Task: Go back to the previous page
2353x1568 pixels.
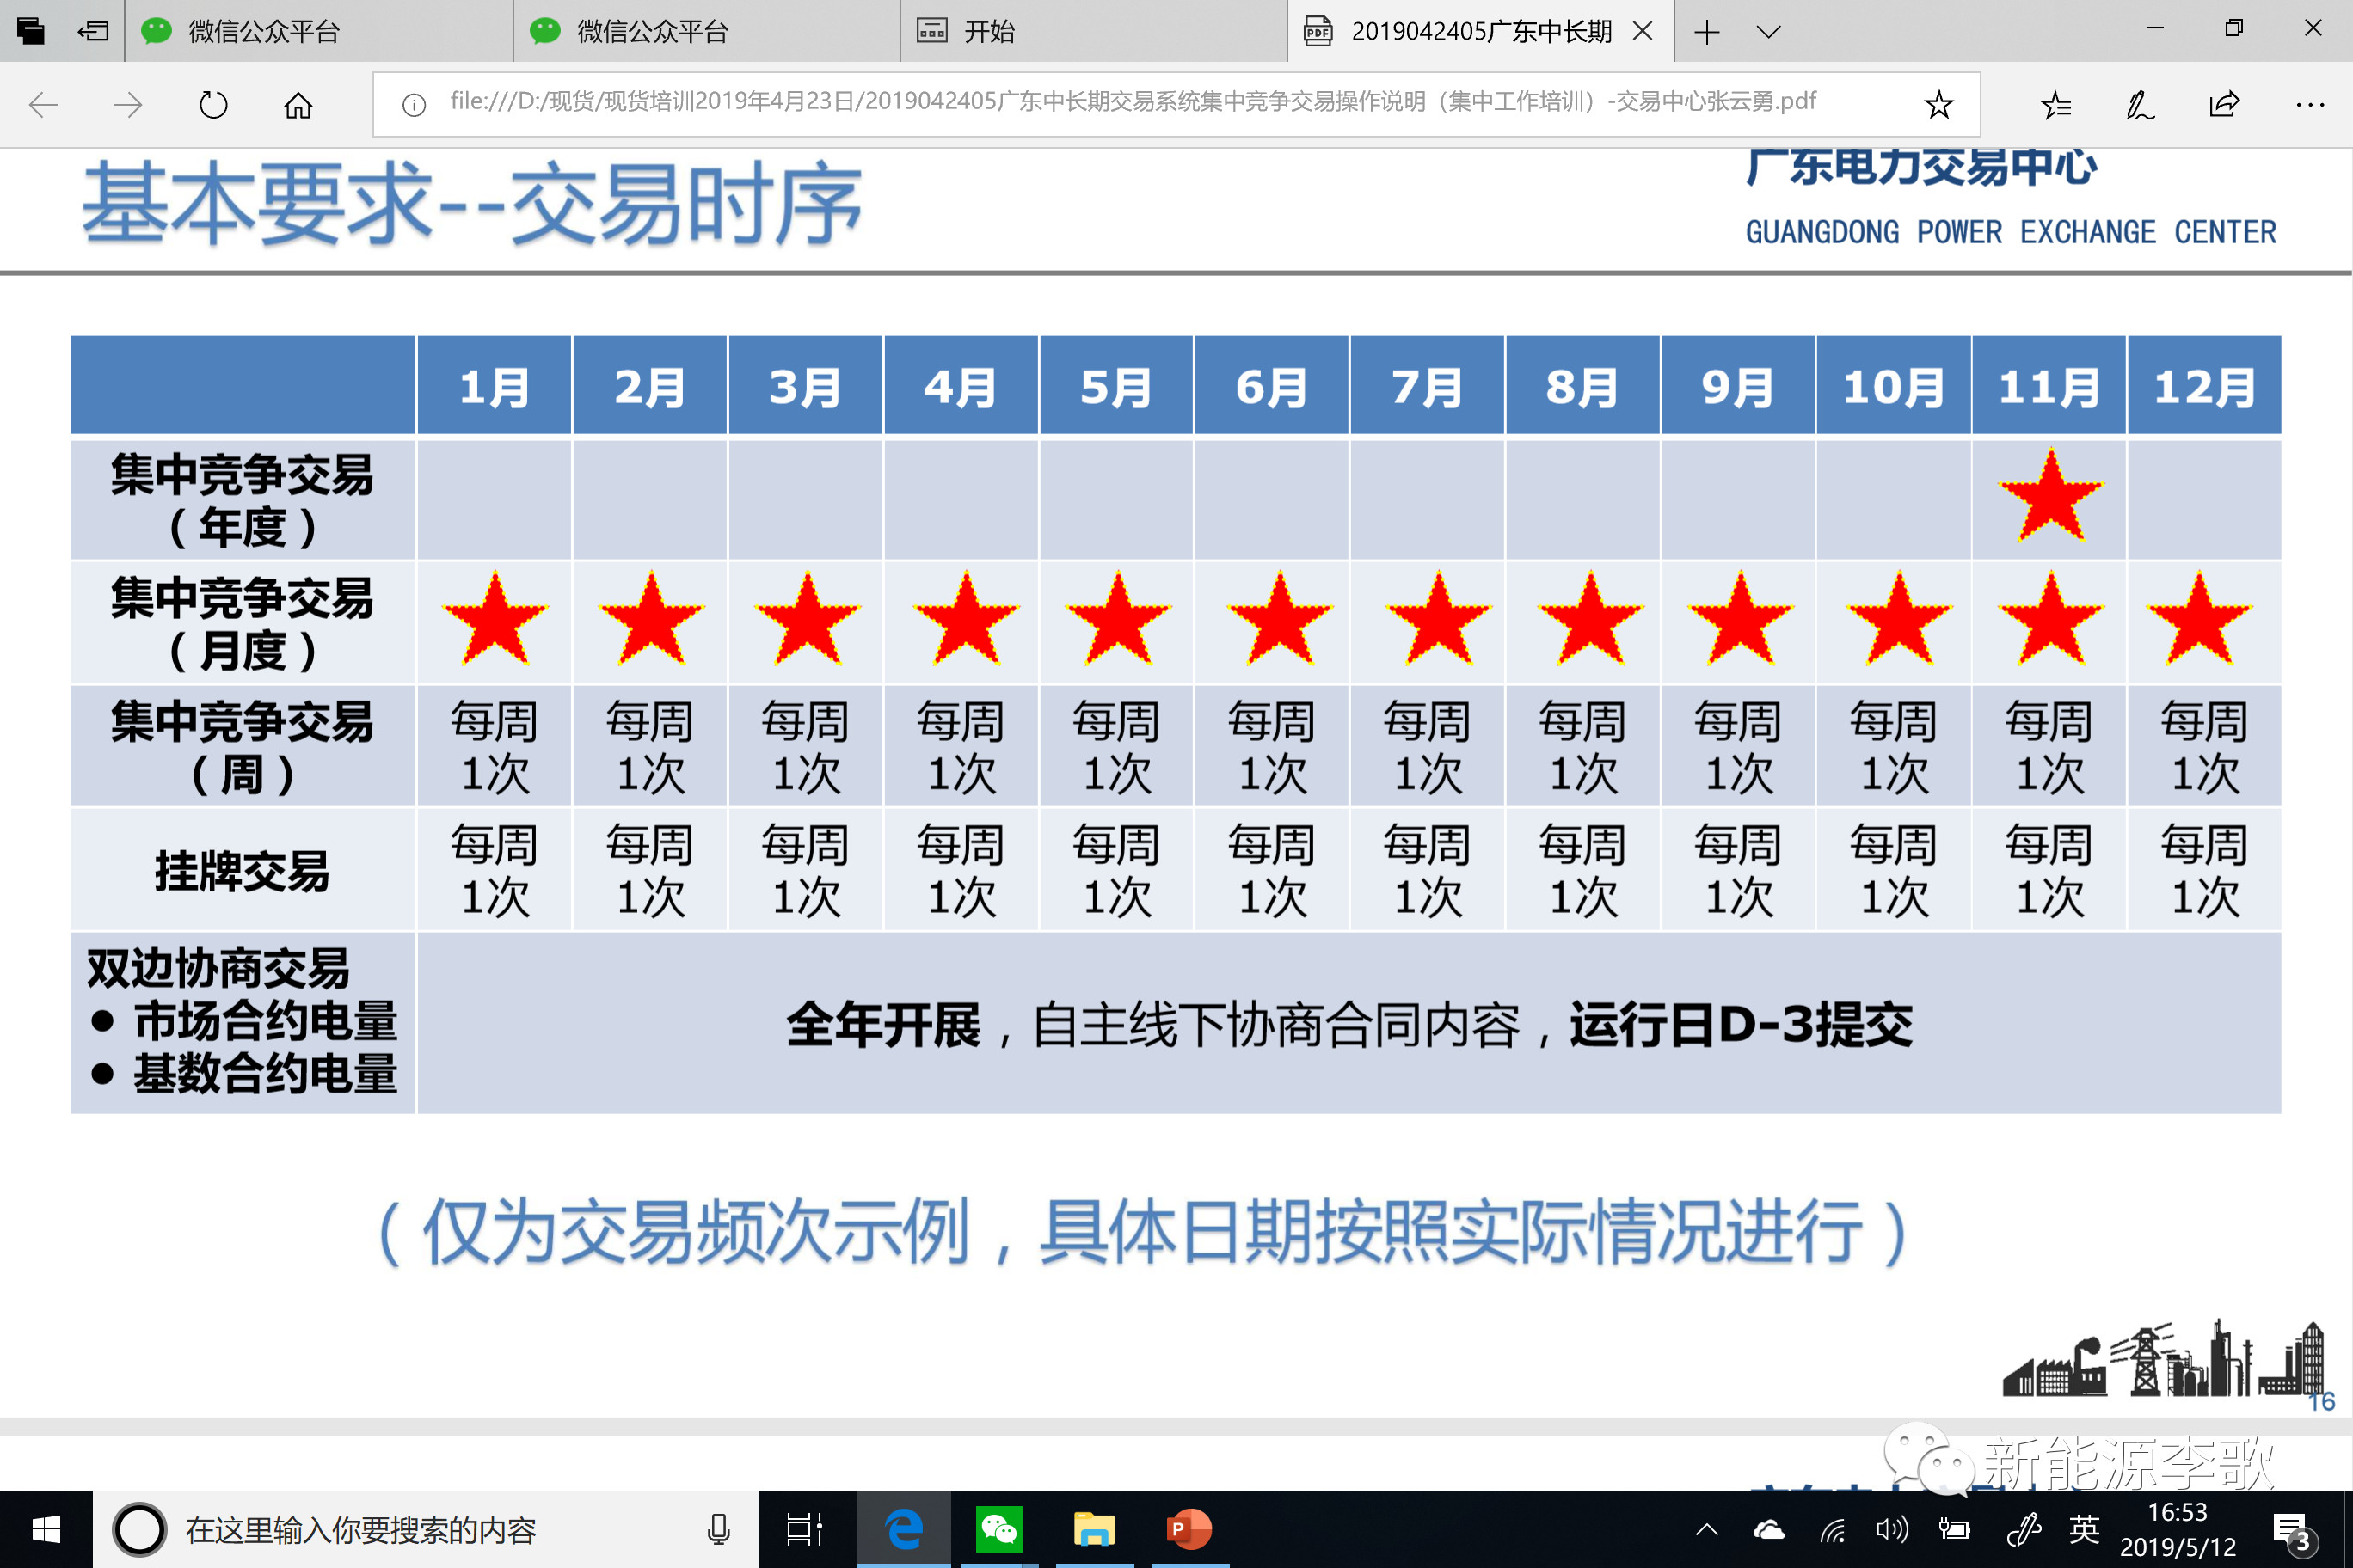Action: tap(43, 105)
